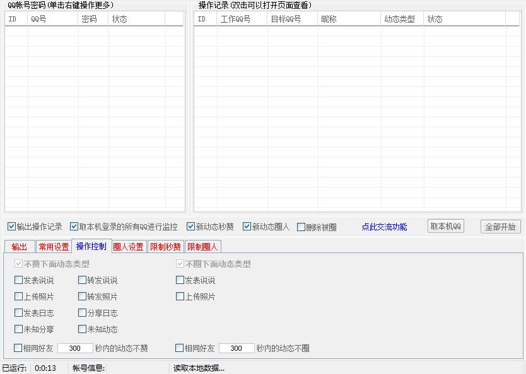This screenshot has width=526, height=374.
Task: Click the seconds field before 秒内的动态不圈
Action: click(x=237, y=348)
